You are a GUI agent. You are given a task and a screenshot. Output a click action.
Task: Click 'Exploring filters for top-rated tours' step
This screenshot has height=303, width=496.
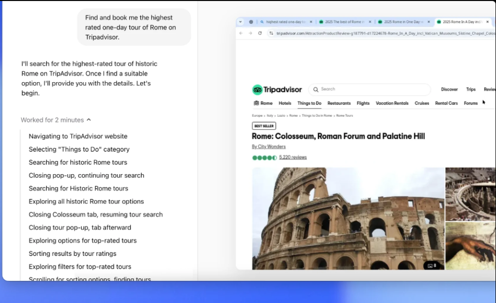80,267
